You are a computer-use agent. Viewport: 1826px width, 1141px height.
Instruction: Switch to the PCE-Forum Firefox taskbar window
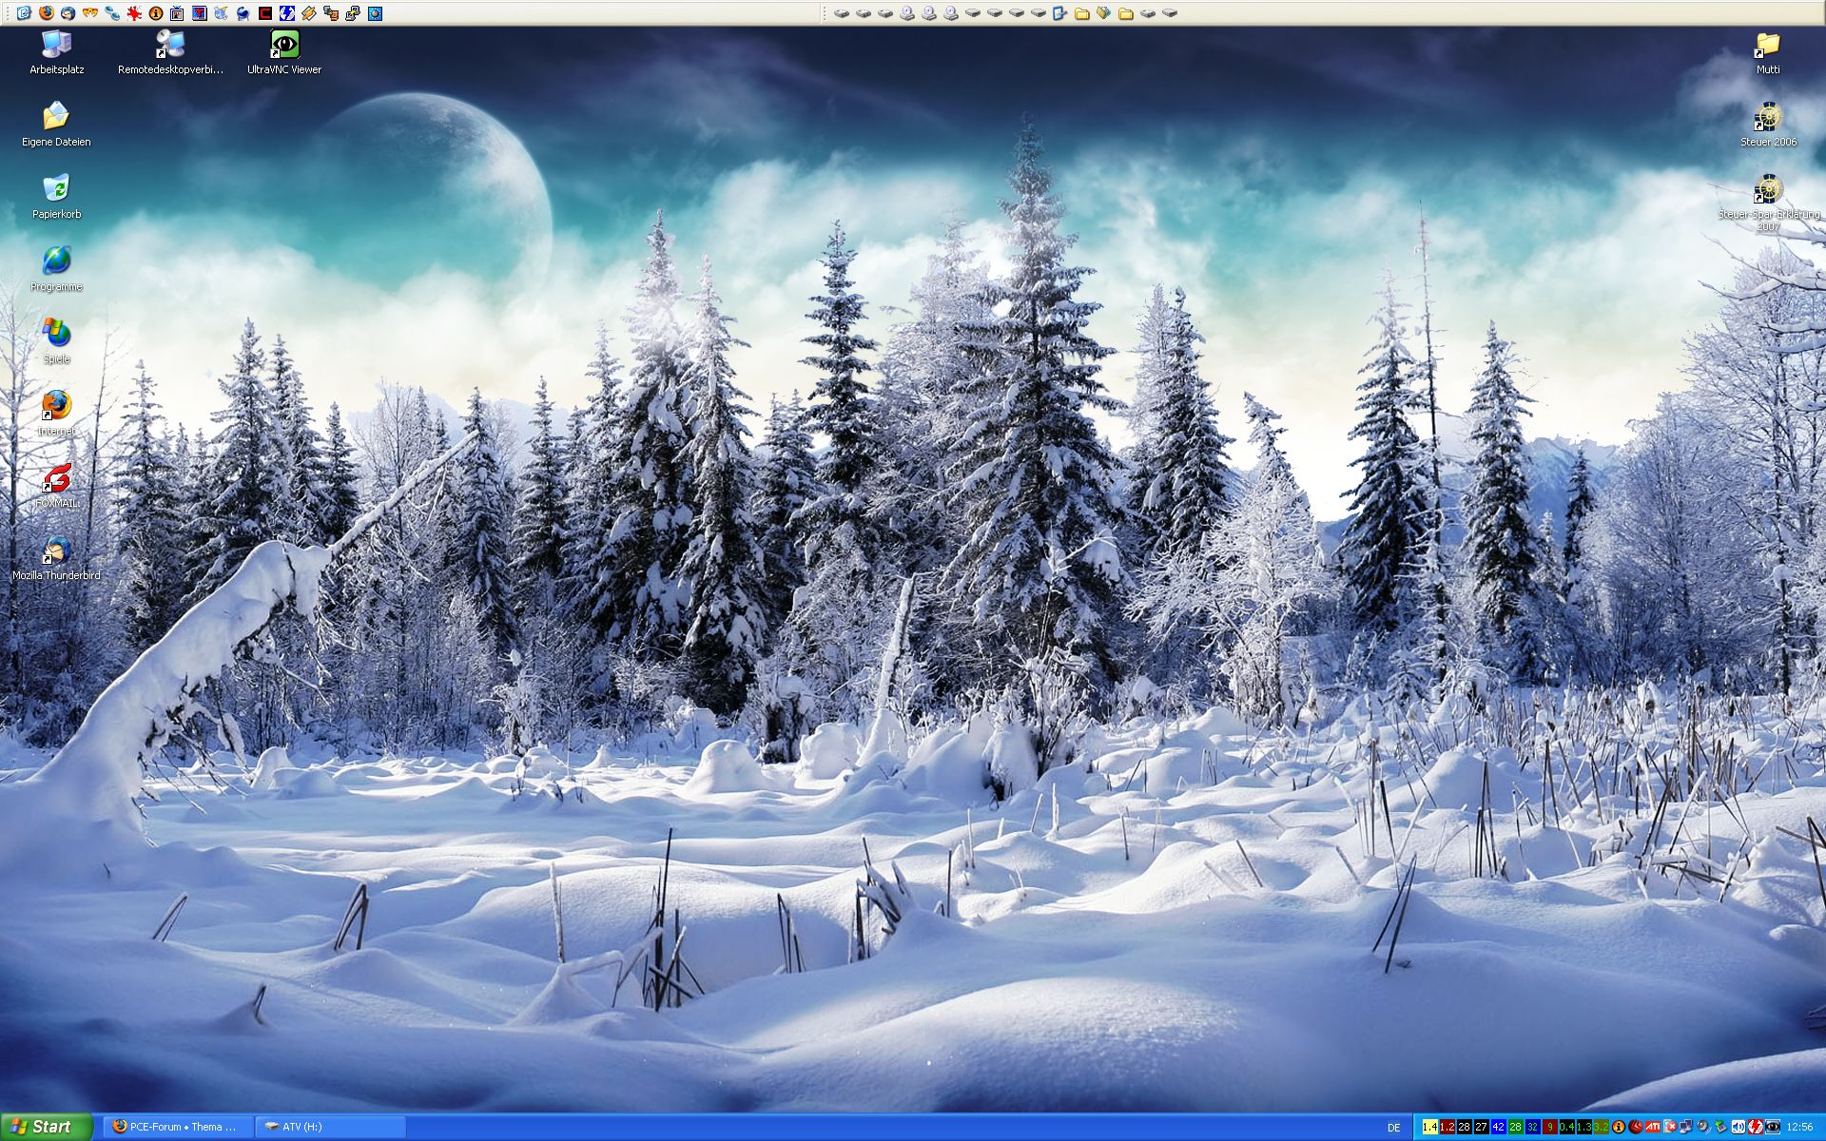click(x=178, y=1127)
